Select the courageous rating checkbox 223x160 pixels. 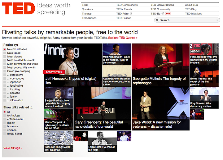(5, 79)
